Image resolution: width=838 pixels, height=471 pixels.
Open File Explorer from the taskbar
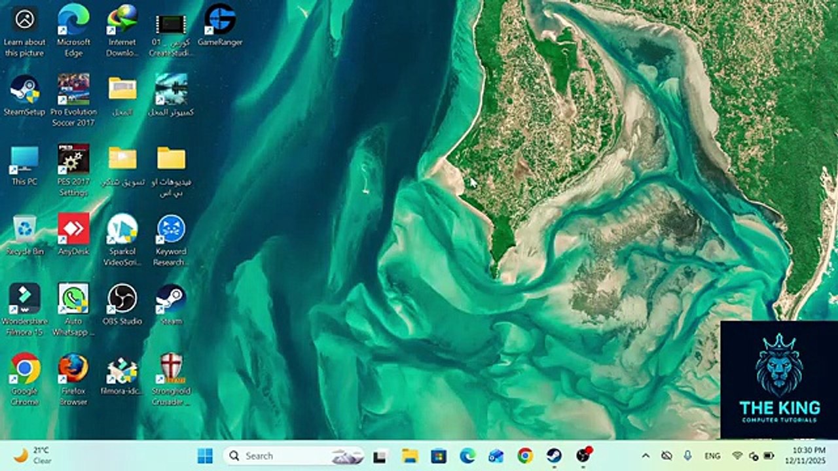pyautogui.click(x=410, y=456)
